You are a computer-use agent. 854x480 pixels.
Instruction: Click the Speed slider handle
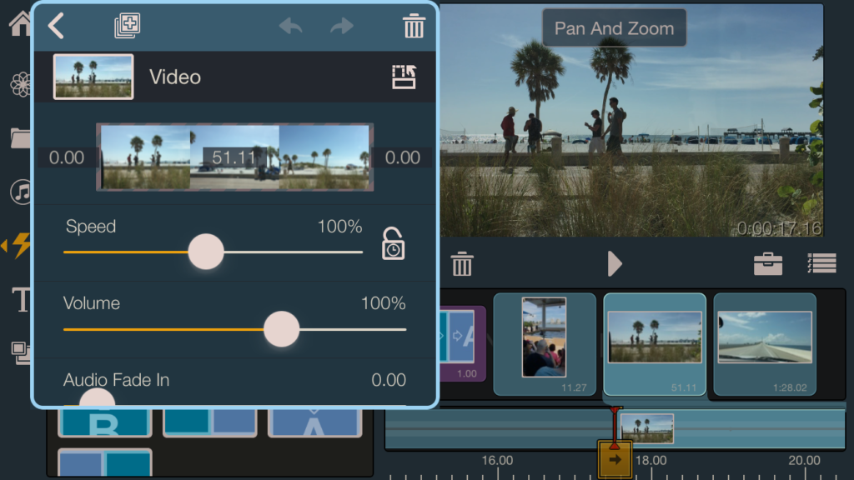pos(206,251)
